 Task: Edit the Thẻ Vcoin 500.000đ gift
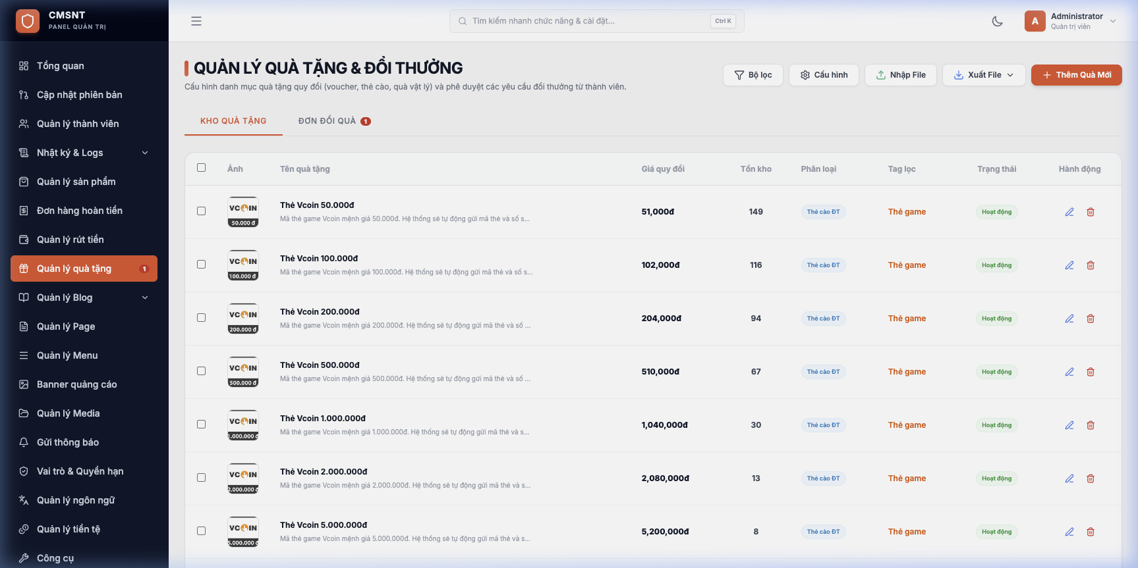pyautogui.click(x=1069, y=372)
